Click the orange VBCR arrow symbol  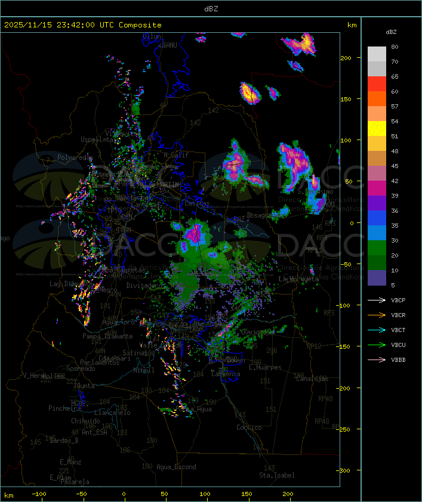click(x=377, y=315)
